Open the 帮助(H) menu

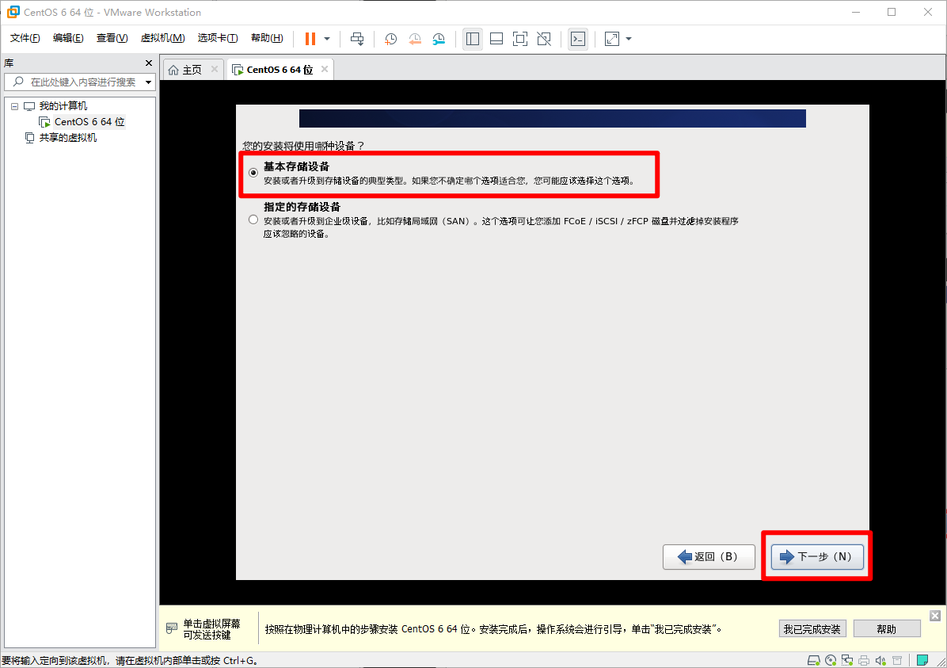tap(267, 38)
